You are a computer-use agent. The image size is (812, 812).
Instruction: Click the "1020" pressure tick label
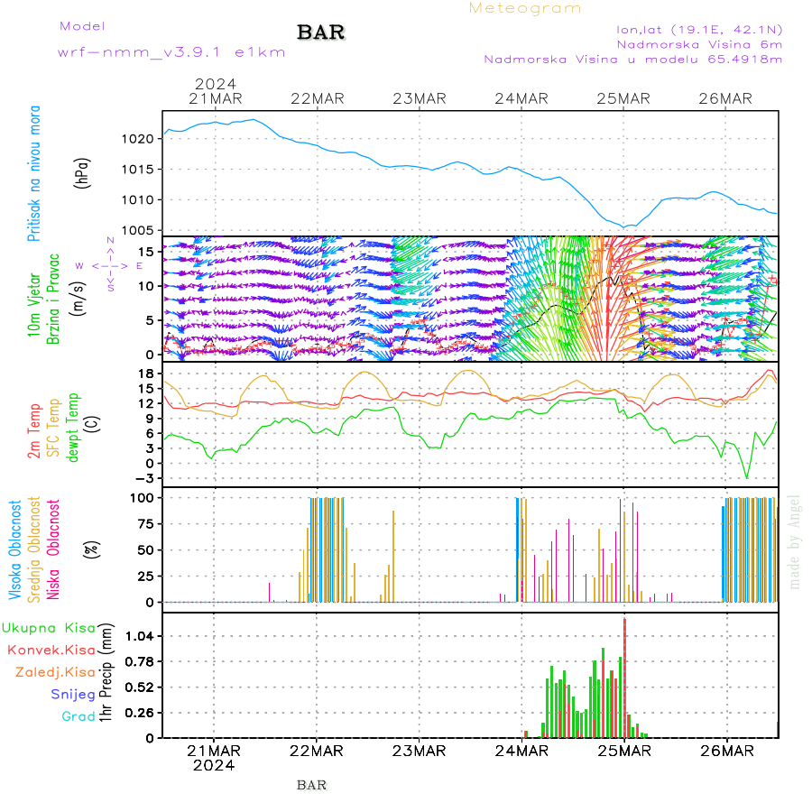pyautogui.click(x=138, y=139)
